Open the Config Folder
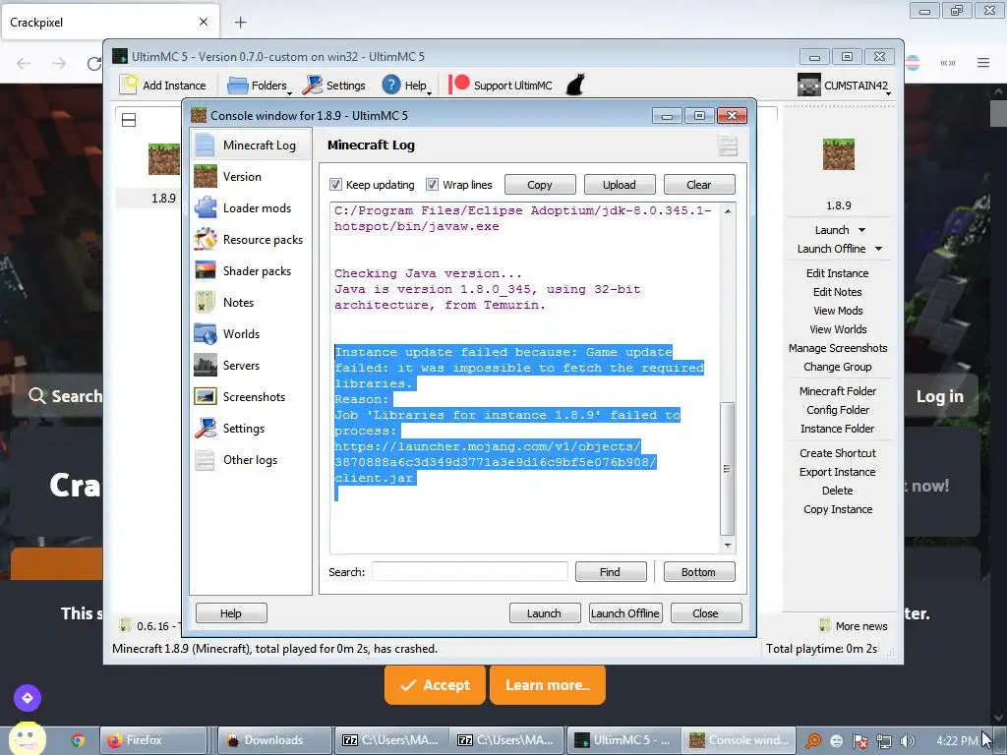This screenshot has width=1007, height=755. tap(838, 410)
